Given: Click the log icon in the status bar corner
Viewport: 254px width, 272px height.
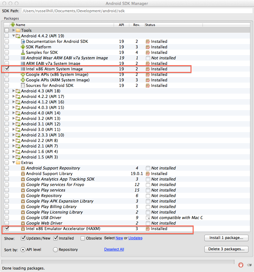Looking at the screenshot, I should pyautogui.click(x=249, y=265).
